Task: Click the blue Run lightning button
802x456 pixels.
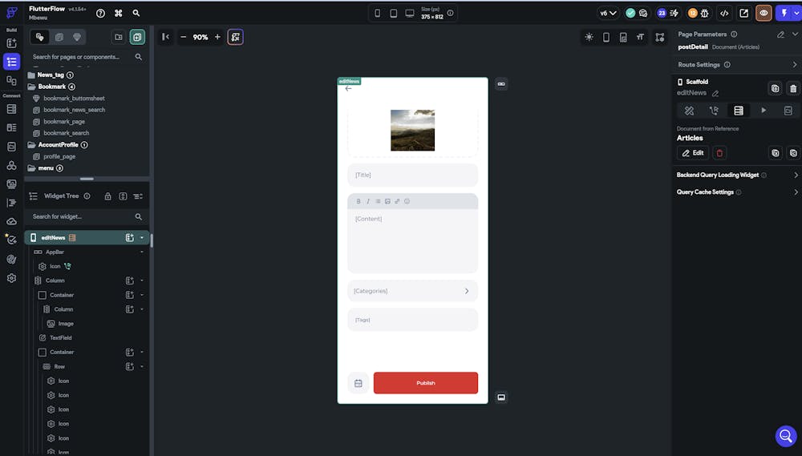Action: pyautogui.click(x=784, y=14)
